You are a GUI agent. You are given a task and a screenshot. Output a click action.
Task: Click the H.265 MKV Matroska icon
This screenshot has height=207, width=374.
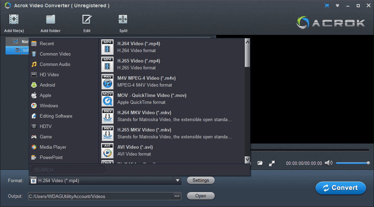pyautogui.click(x=107, y=133)
